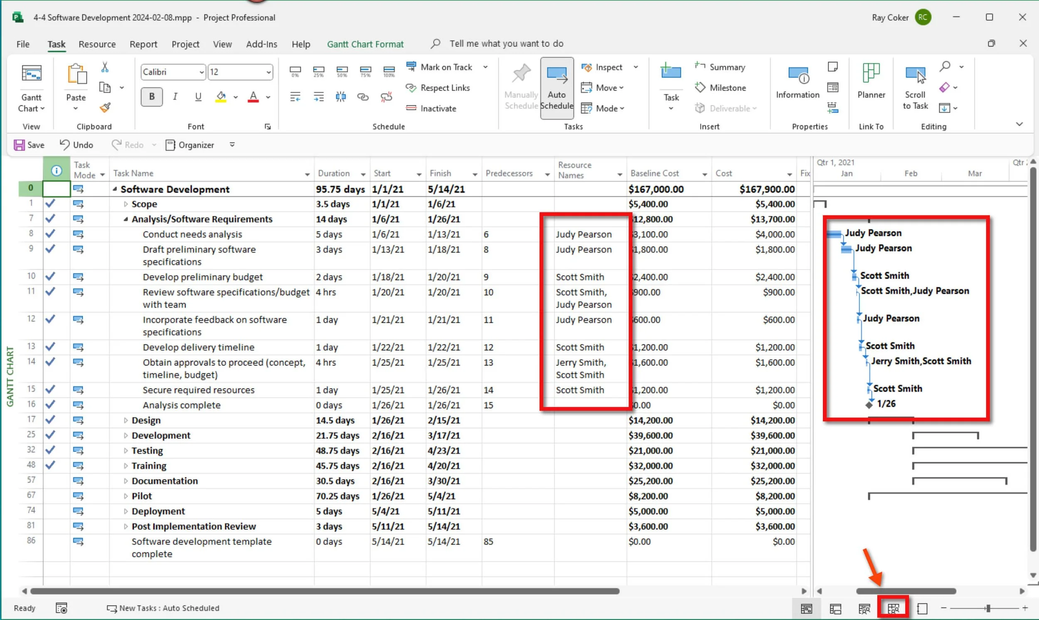Open the Task Notes icon in Properties

click(832, 67)
